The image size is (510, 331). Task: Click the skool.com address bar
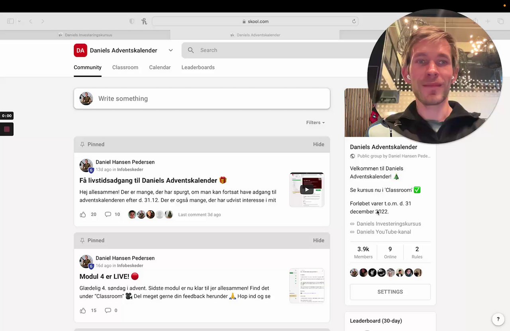tap(255, 22)
